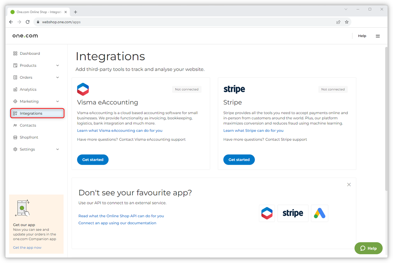This screenshot has width=393, height=263.
Task: Click the Contact Stripe support text
Action: 286,139
